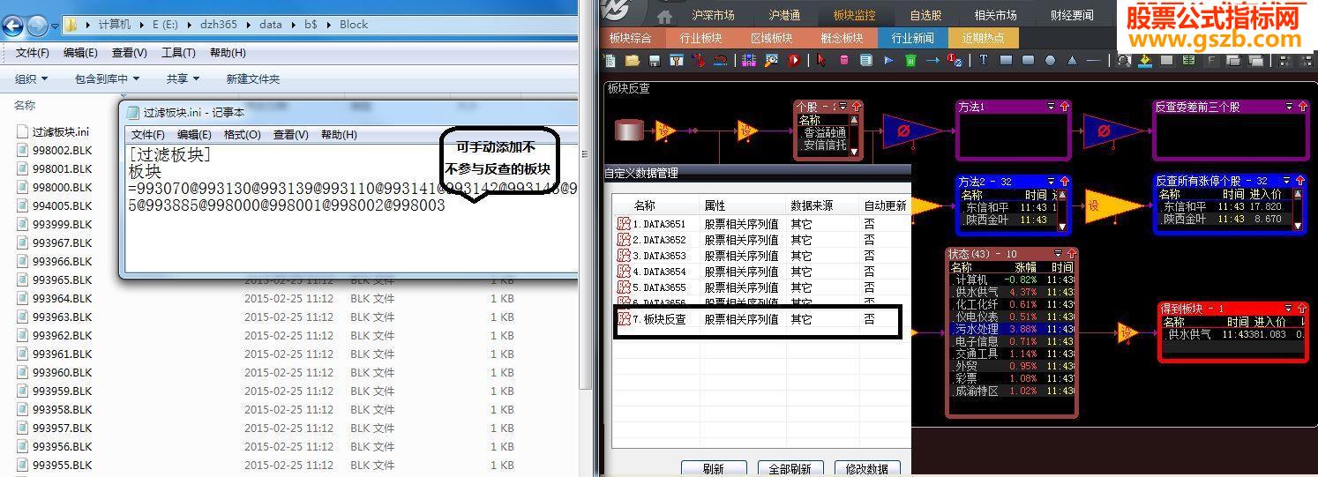Open dropdown arrow on 得到板块 node
The height and width of the screenshot is (477, 1318).
[1289, 309]
